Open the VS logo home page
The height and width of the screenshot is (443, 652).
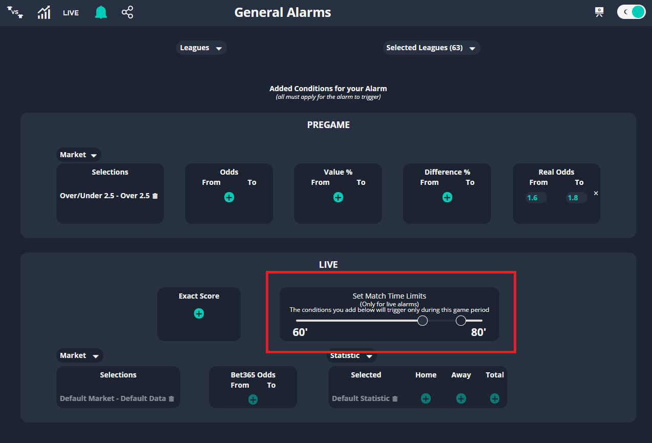coord(15,12)
